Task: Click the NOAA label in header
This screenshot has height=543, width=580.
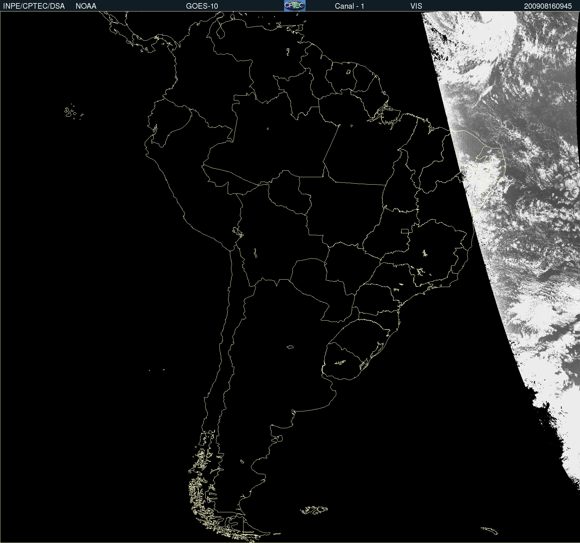Action: click(86, 6)
